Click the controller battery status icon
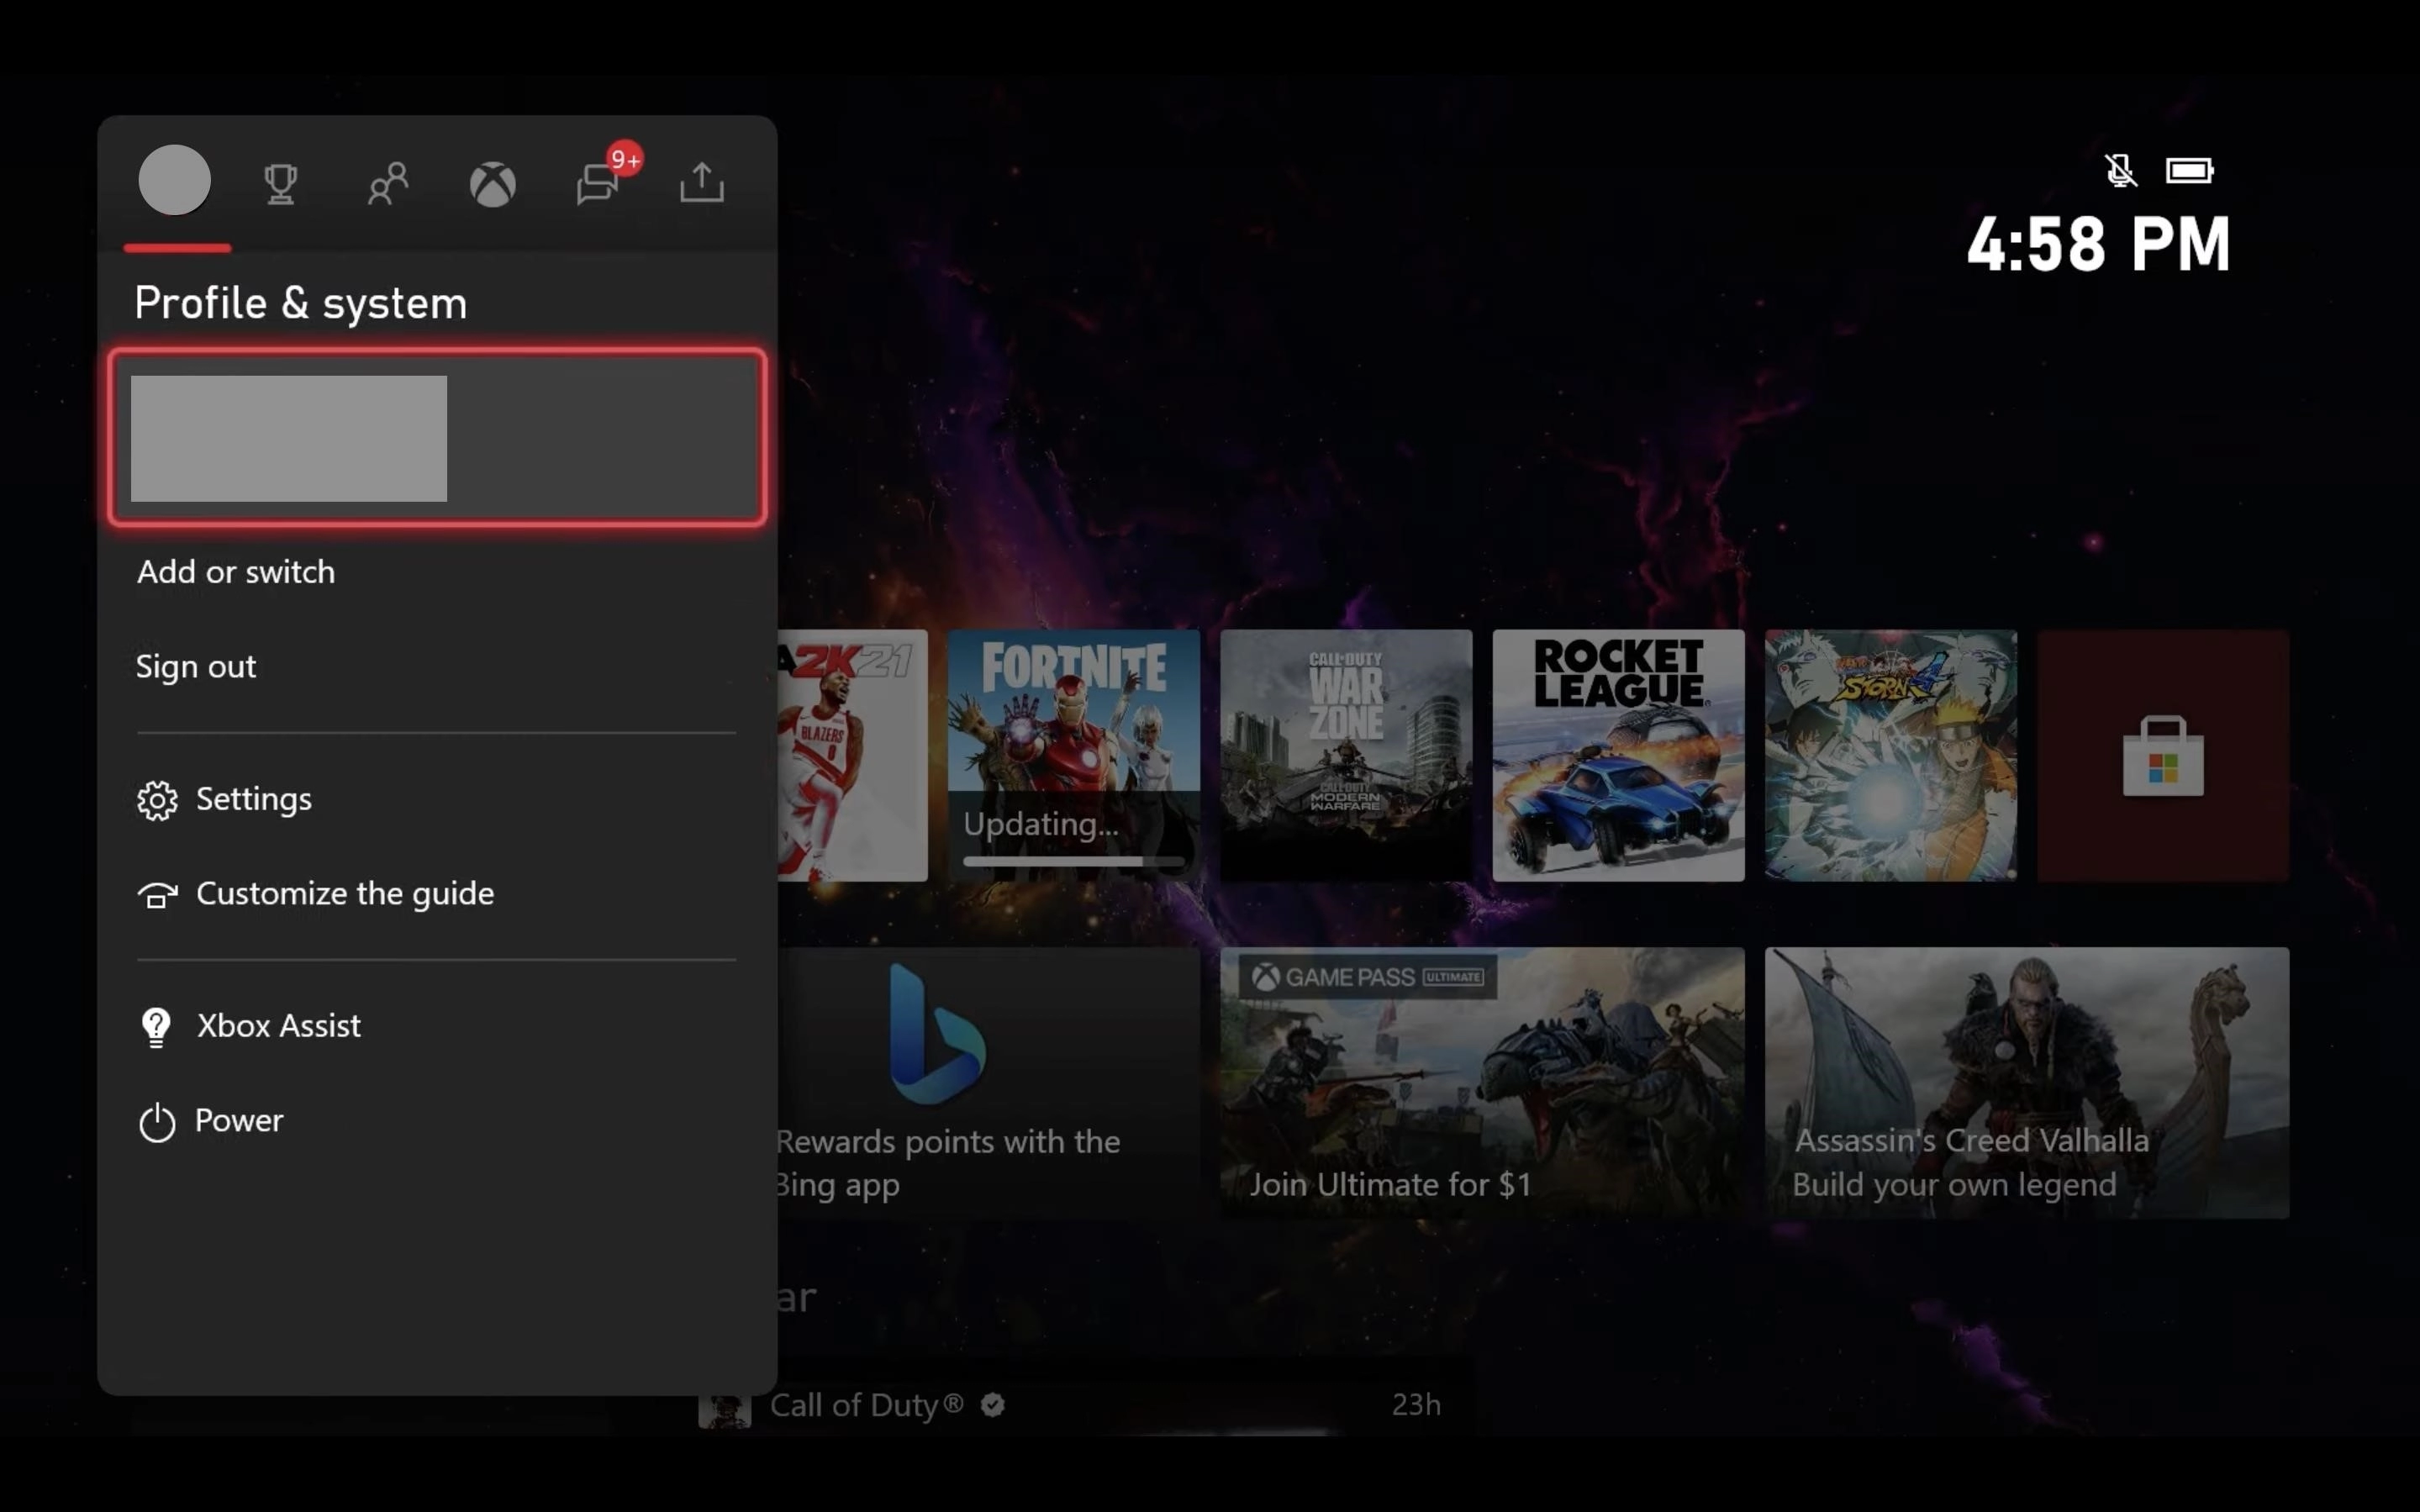Screen dimensions: 2420x1512 pos(2190,171)
